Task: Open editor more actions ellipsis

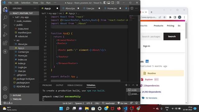Action: point(136,8)
